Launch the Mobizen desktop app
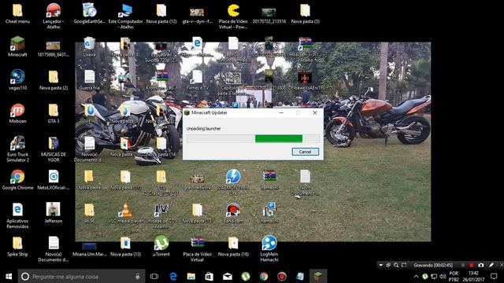 click(17, 113)
